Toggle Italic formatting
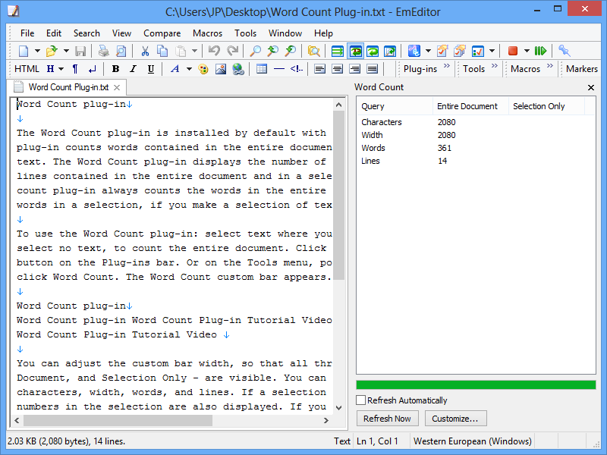 [x=134, y=69]
